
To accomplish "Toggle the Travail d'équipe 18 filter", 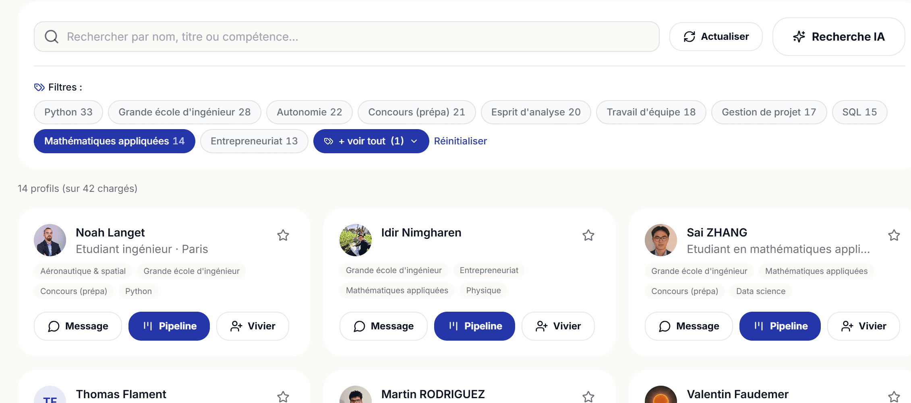I will click(x=651, y=112).
